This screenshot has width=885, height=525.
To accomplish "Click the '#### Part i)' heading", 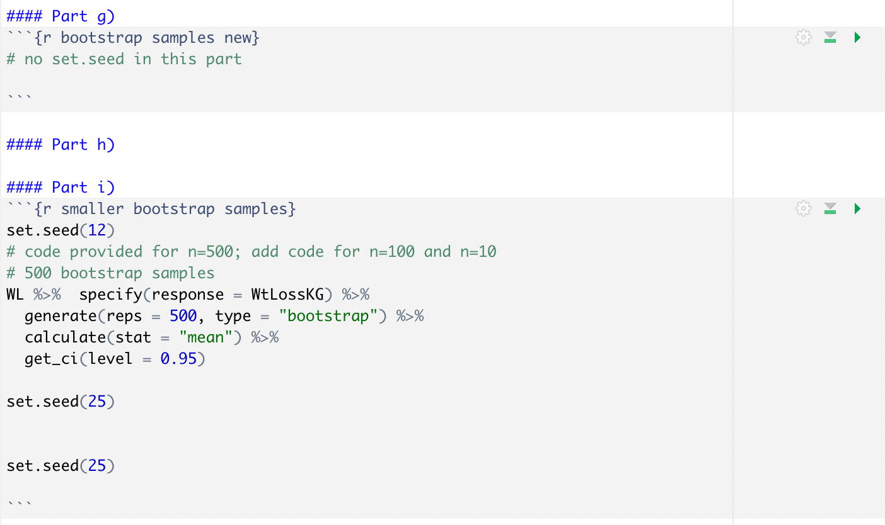I will tap(61, 188).
